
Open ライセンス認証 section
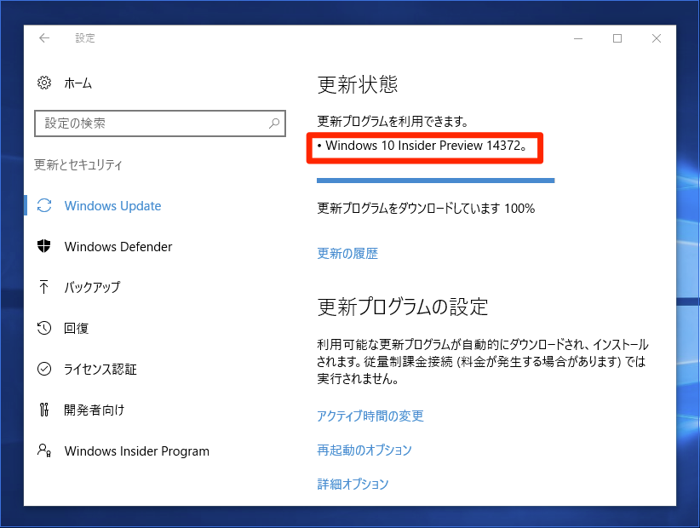click(100, 369)
